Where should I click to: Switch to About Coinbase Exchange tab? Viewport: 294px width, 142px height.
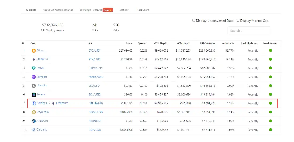(x=58, y=10)
